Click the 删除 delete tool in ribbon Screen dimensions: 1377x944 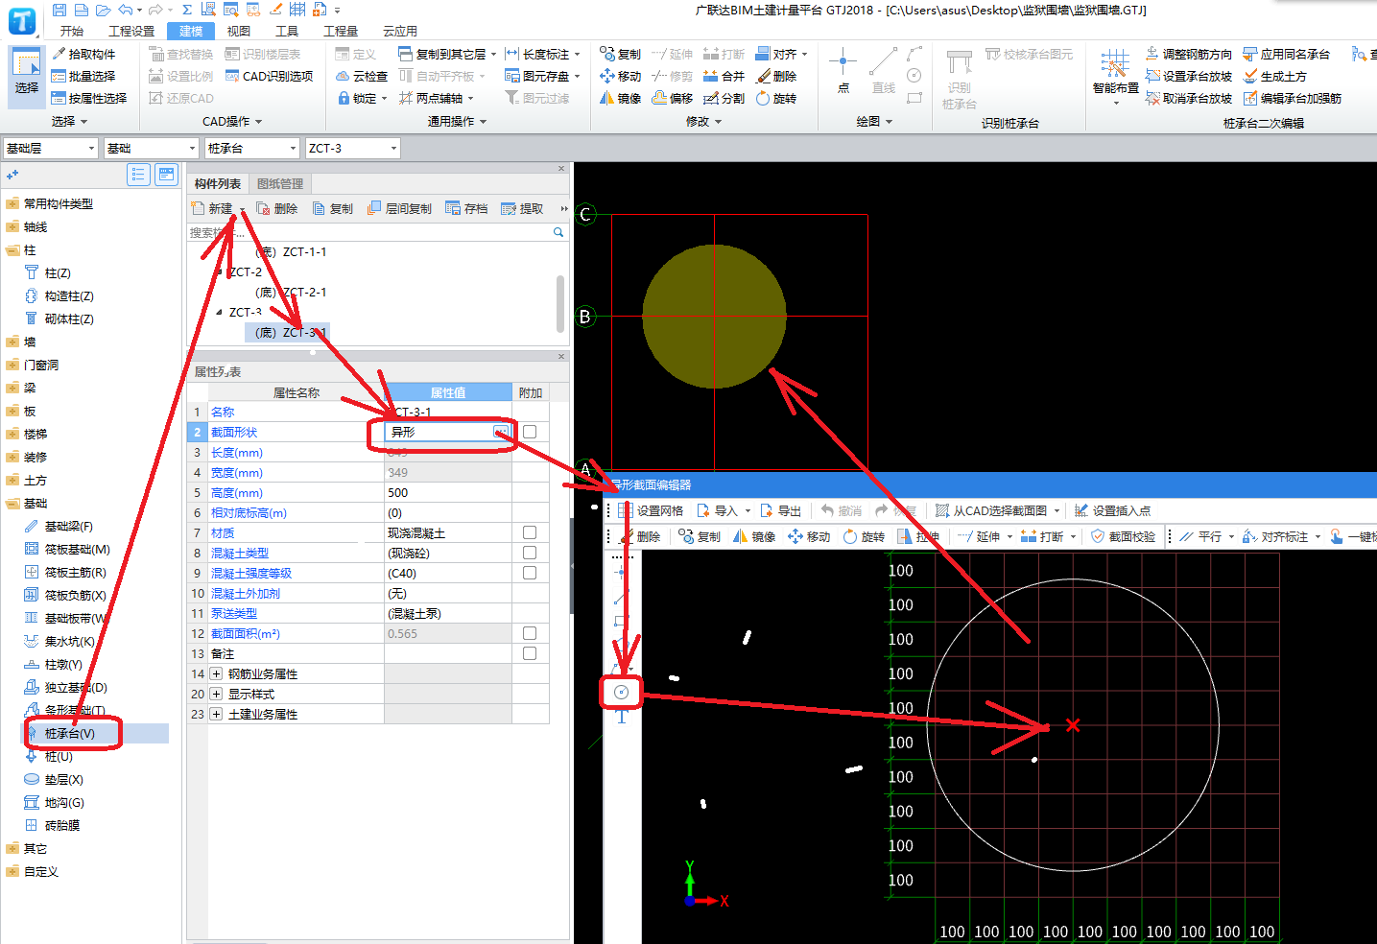click(776, 76)
